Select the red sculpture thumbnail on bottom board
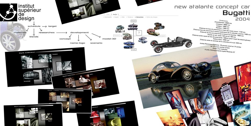 click(95, 114)
